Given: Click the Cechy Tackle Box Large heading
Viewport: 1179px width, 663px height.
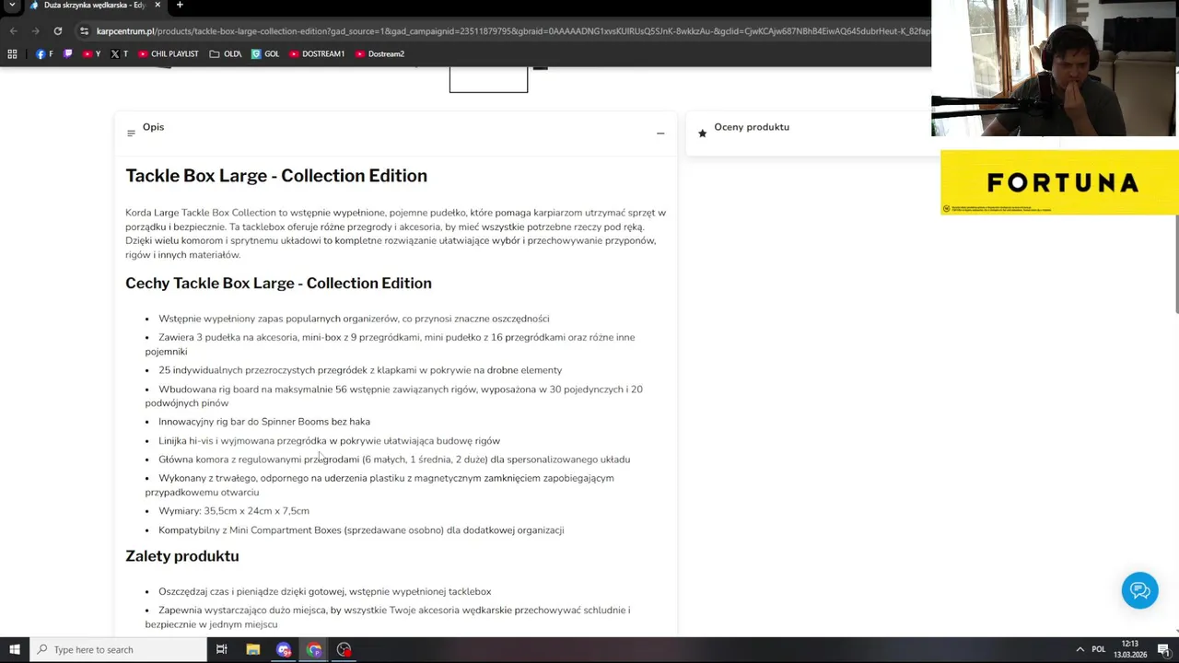Looking at the screenshot, I should tap(278, 284).
